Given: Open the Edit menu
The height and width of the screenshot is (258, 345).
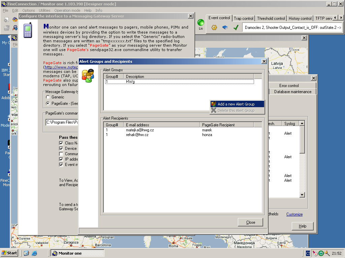Looking at the screenshot, I should click(x=15, y=10).
